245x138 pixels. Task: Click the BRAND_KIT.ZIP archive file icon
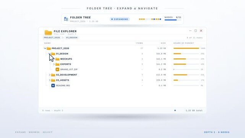coord(57,69)
